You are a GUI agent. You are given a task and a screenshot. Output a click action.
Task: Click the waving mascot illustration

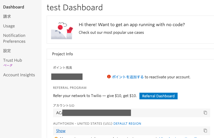coord(62,31)
